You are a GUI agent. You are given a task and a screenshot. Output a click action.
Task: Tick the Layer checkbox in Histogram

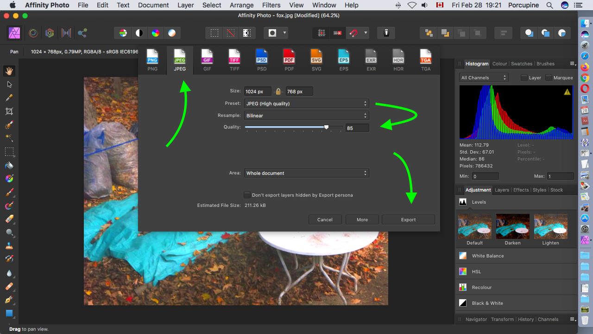524,77
